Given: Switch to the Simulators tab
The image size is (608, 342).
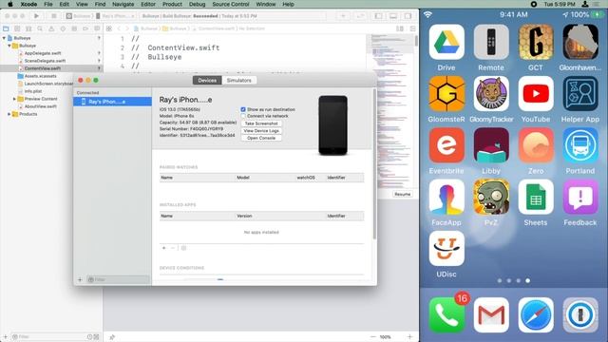Looking at the screenshot, I should coord(238,80).
